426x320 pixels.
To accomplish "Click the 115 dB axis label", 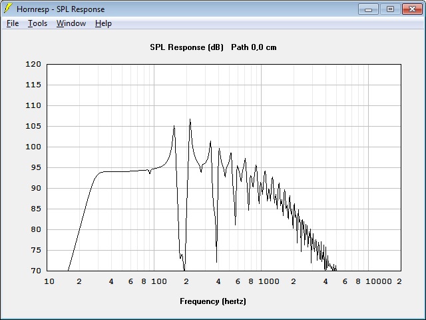I will pyautogui.click(x=33, y=85).
